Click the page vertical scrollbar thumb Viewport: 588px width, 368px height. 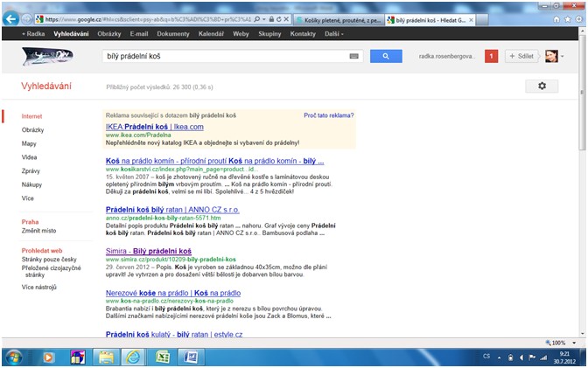coord(583,94)
